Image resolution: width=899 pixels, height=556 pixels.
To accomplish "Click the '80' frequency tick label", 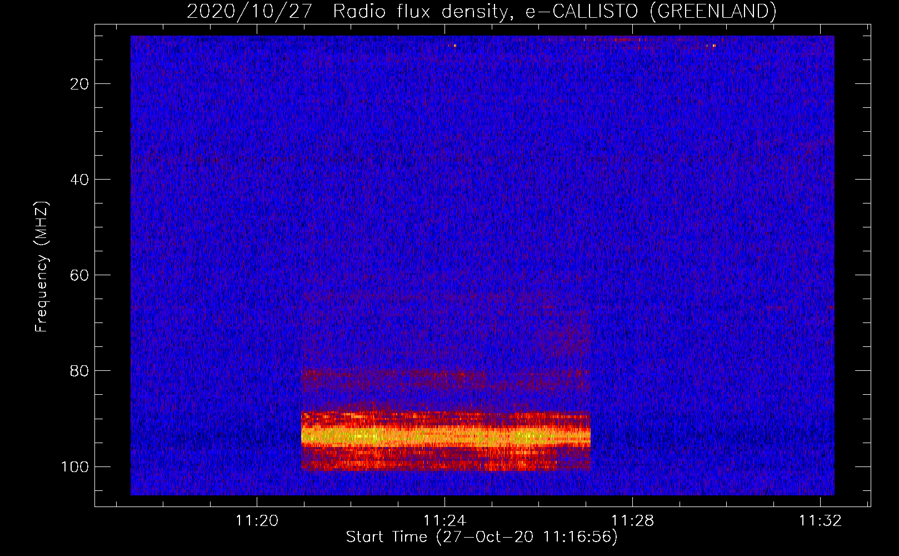I will point(80,371).
